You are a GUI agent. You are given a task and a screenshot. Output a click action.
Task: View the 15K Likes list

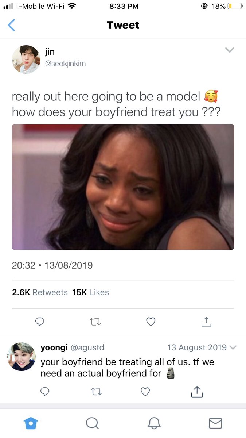90,292
